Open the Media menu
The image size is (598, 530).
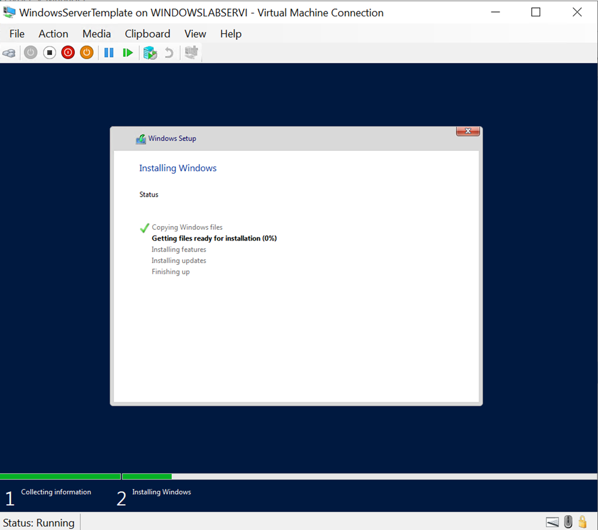96,34
